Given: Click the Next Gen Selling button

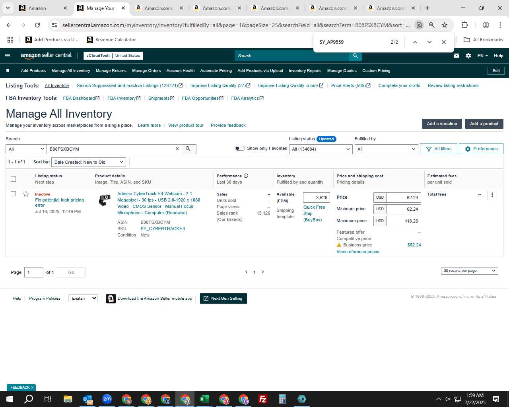Looking at the screenshot, I should click(x=223, y=298).
